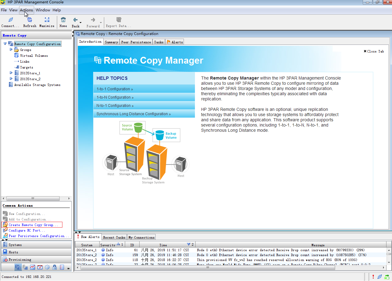Open Back button history dropdown arrow
392x281 pixels.
point(81,23)
